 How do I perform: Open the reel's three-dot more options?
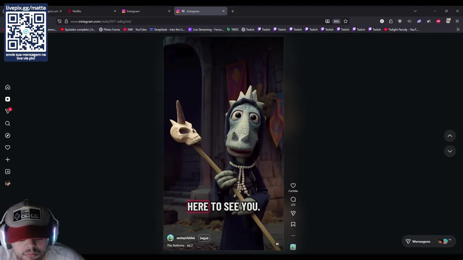pos(293,235)
